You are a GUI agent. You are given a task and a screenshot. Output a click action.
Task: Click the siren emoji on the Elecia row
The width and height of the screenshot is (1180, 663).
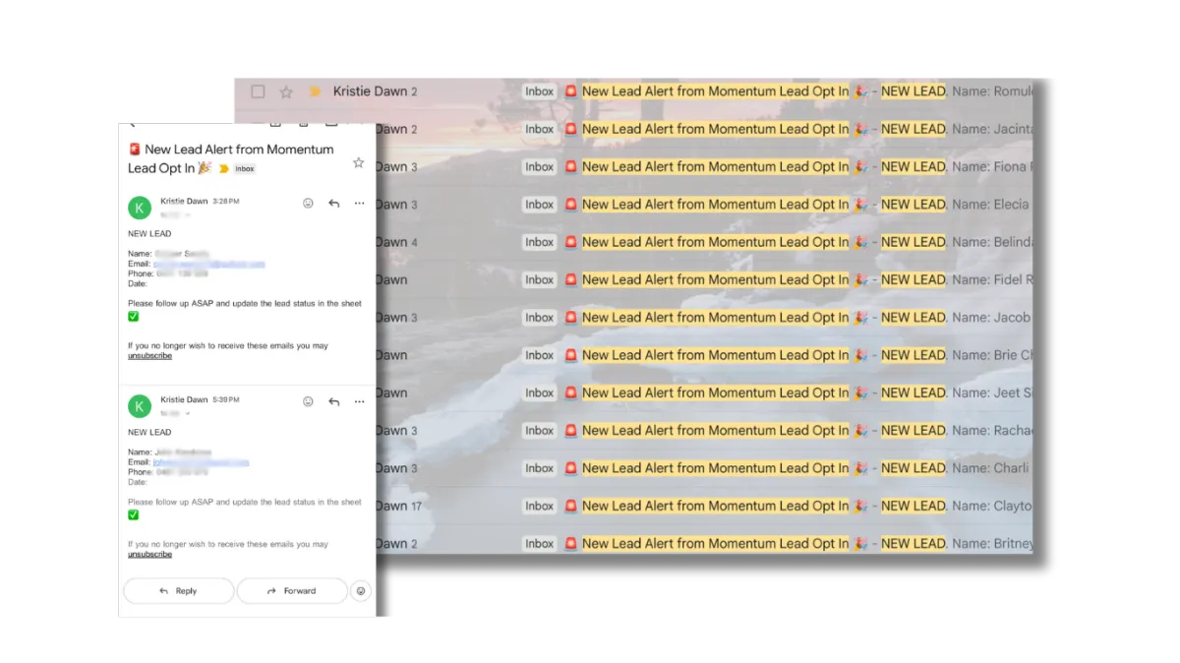pos(570,205)
